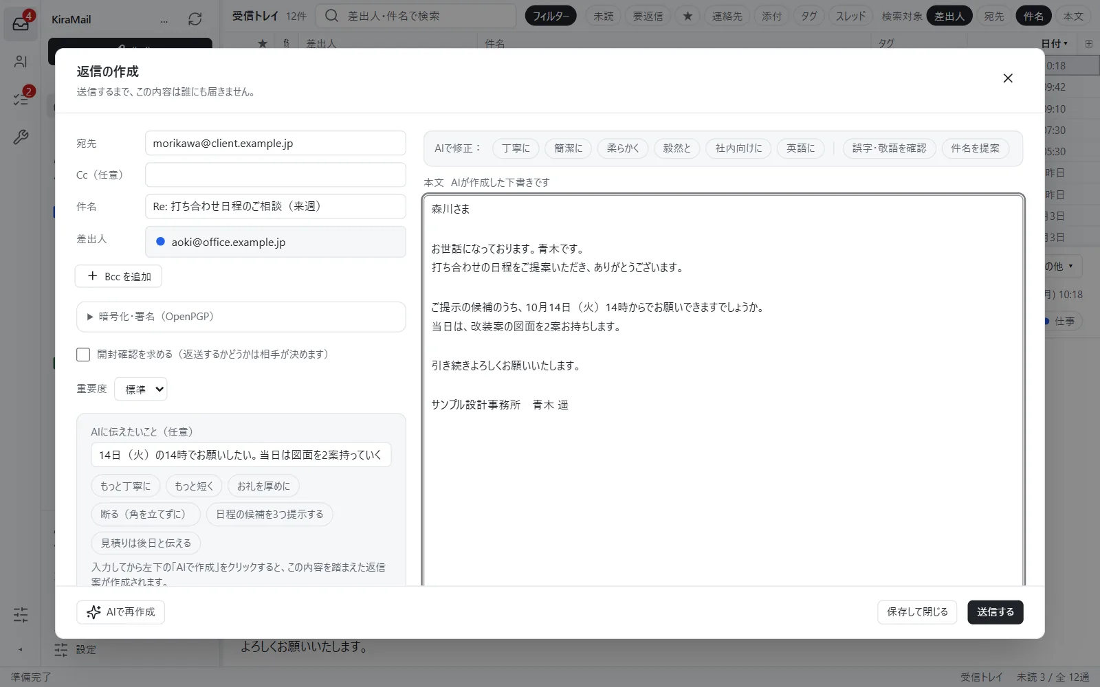Viewport: 1100px width, 687px height.
Task: Open the 重要度 dropdown showing 標準
Action: (x=141, y=389)
